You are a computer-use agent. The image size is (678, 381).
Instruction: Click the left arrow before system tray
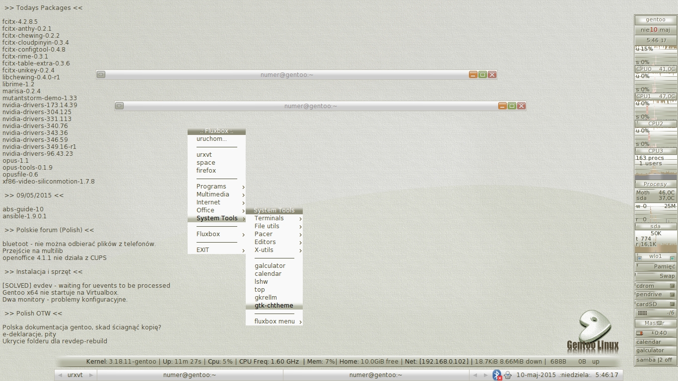(475, 375)
